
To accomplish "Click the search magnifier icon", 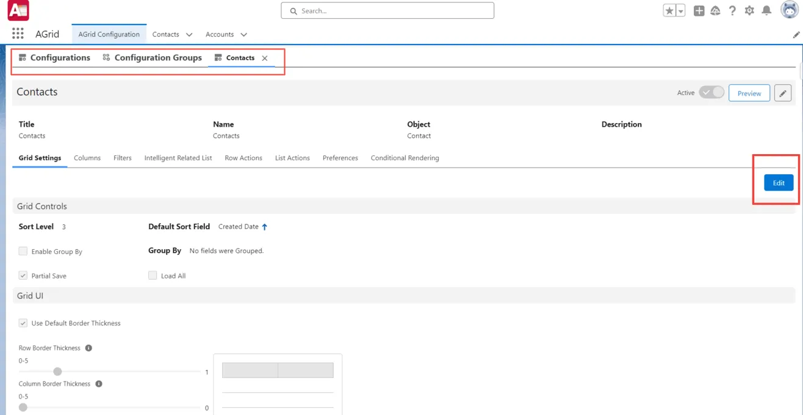I will [293, 11].
